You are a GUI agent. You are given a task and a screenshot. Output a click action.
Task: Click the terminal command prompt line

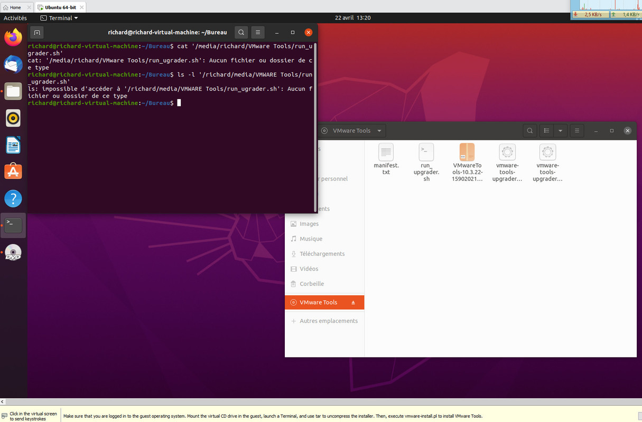[104, 103]
